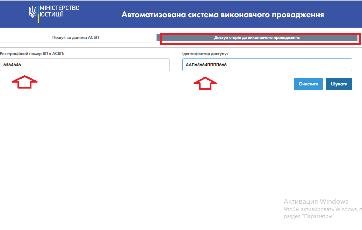This screenshot has width=362, height=230.
Task: Focus the Ідентифікатор доступу input field
Action: 267,65
